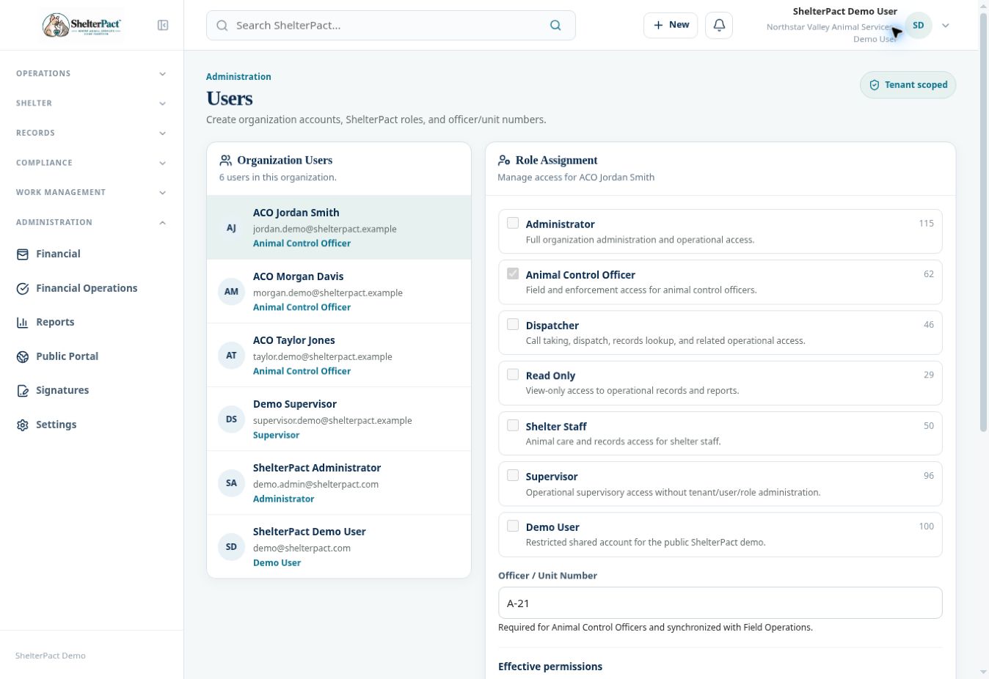Click the DS avatar for Demo Supervisor
989x679 pixels.
pos(231,419)
